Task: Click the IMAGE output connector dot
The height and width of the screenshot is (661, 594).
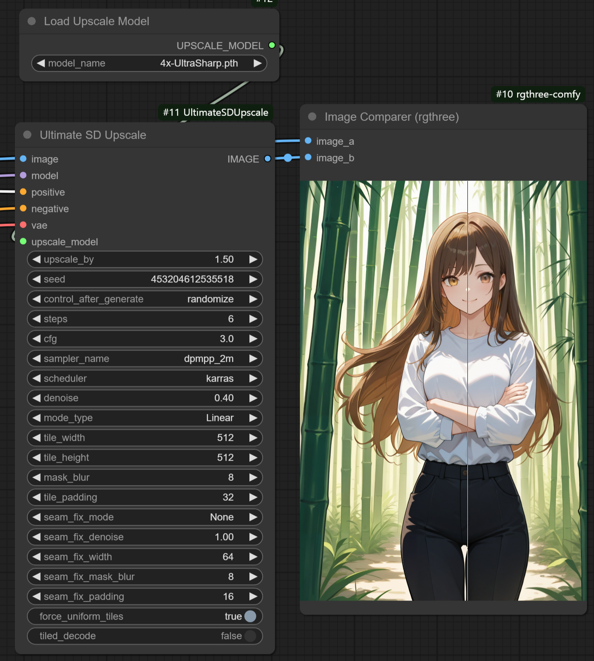Action: (x=268, y=159)
